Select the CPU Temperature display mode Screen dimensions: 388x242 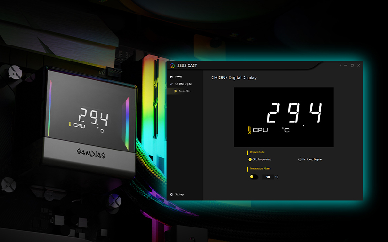coord(260,160)
